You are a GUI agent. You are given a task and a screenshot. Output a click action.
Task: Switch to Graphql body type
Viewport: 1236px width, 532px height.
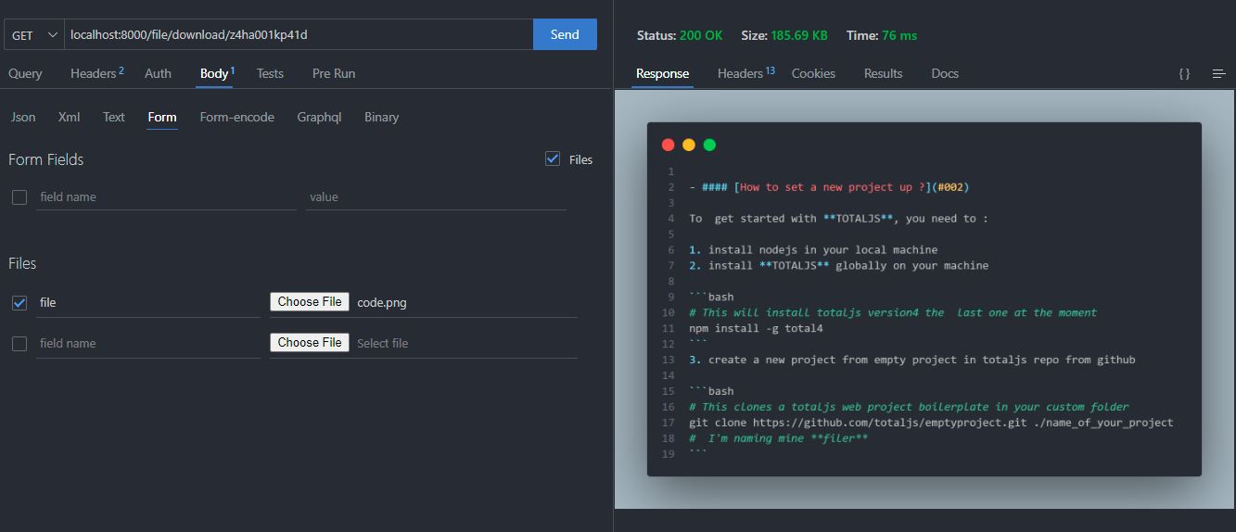(x=319, y=117)
